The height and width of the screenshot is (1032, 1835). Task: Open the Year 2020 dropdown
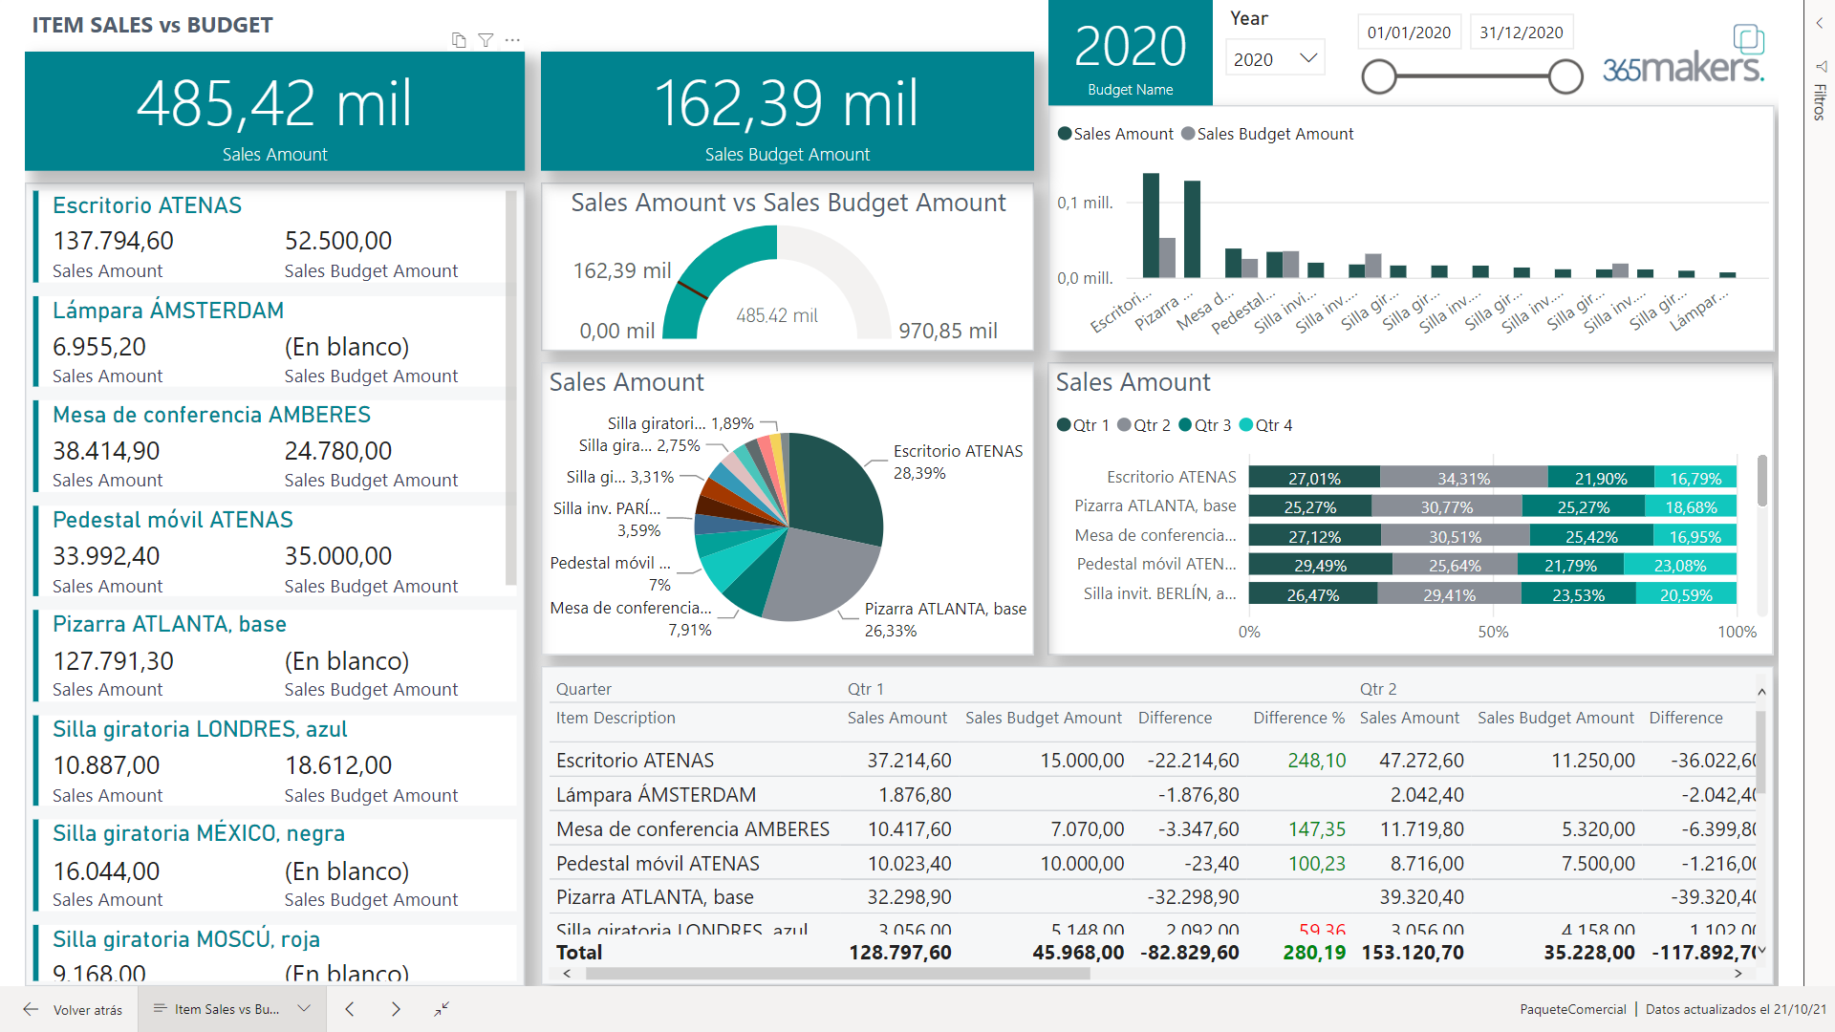point(1275,59)
